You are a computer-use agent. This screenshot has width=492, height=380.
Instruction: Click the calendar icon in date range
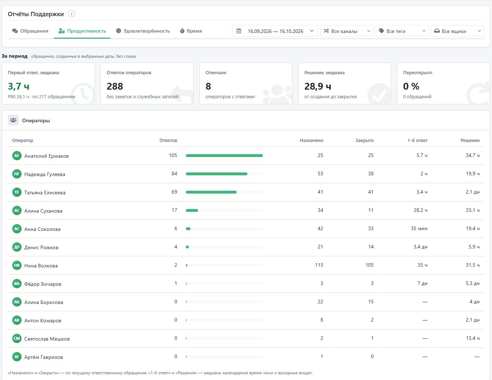coord(239,31)
